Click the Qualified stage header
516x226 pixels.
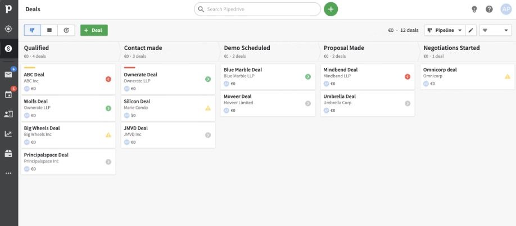[36, 48]
